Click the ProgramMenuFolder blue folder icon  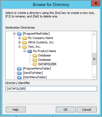coord(19,69)
